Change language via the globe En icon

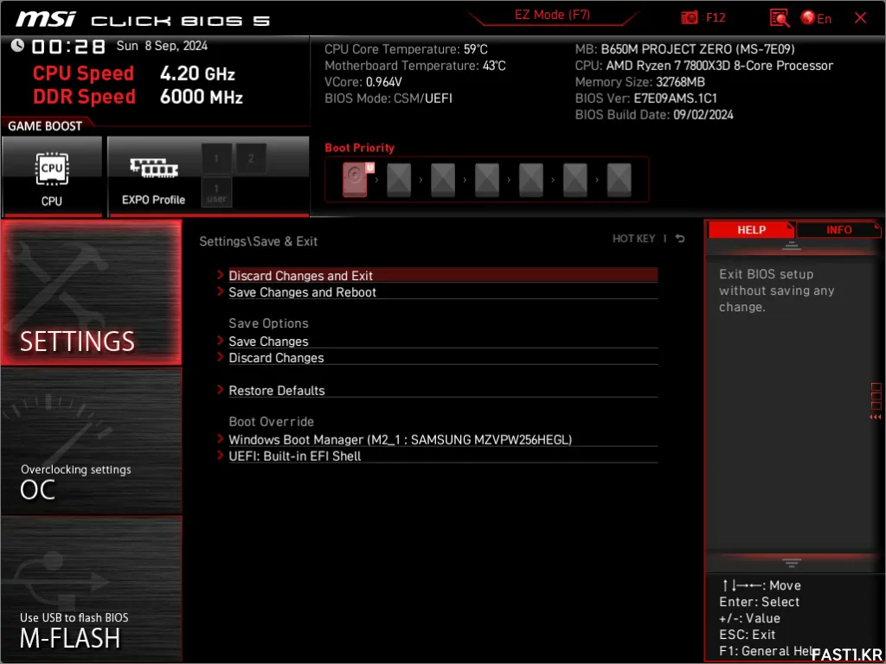pos(816,18)
